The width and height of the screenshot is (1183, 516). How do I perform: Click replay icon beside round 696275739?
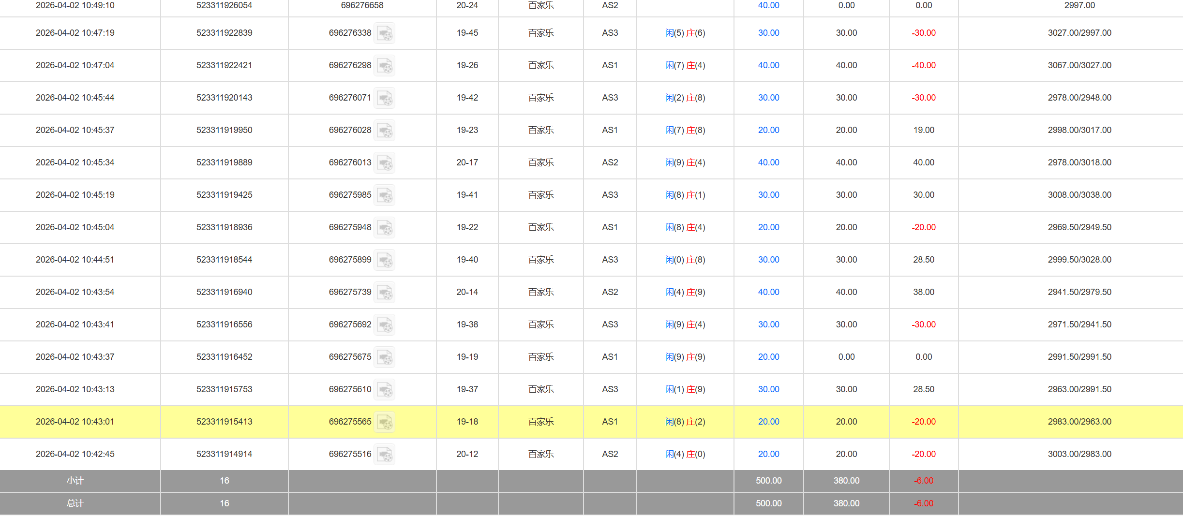385,293
